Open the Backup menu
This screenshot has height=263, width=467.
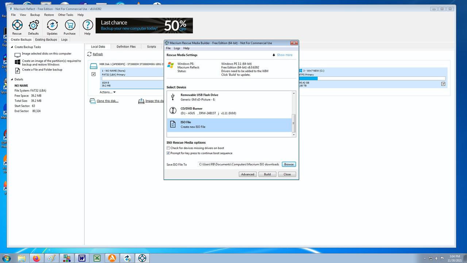35,15
